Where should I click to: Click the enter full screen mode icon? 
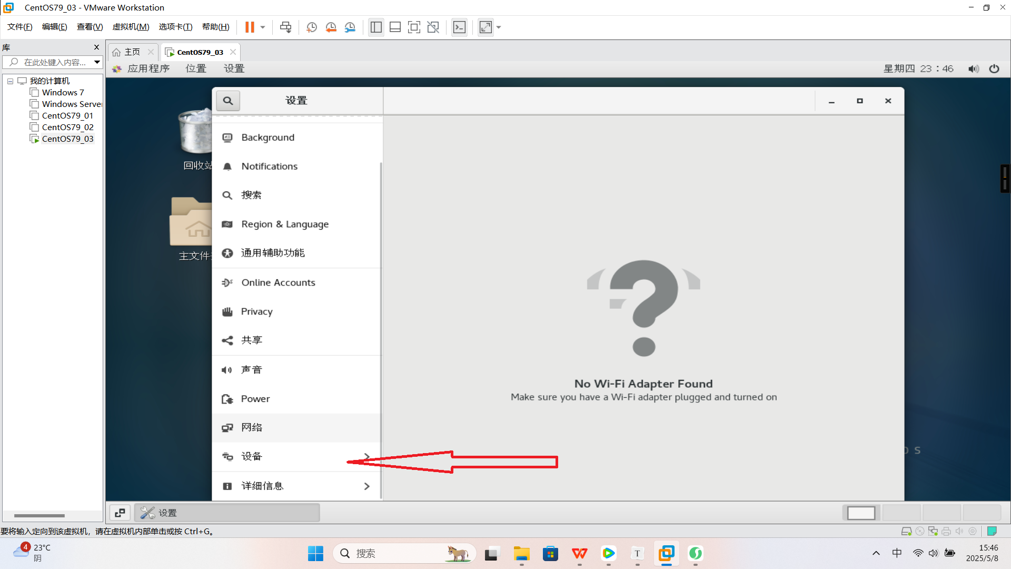(414, 27)
